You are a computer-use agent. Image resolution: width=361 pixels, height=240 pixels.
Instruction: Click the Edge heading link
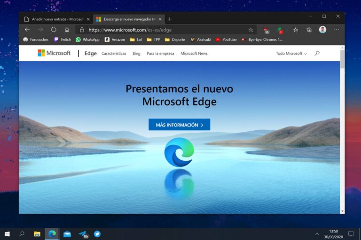click(x=90, y=53)
